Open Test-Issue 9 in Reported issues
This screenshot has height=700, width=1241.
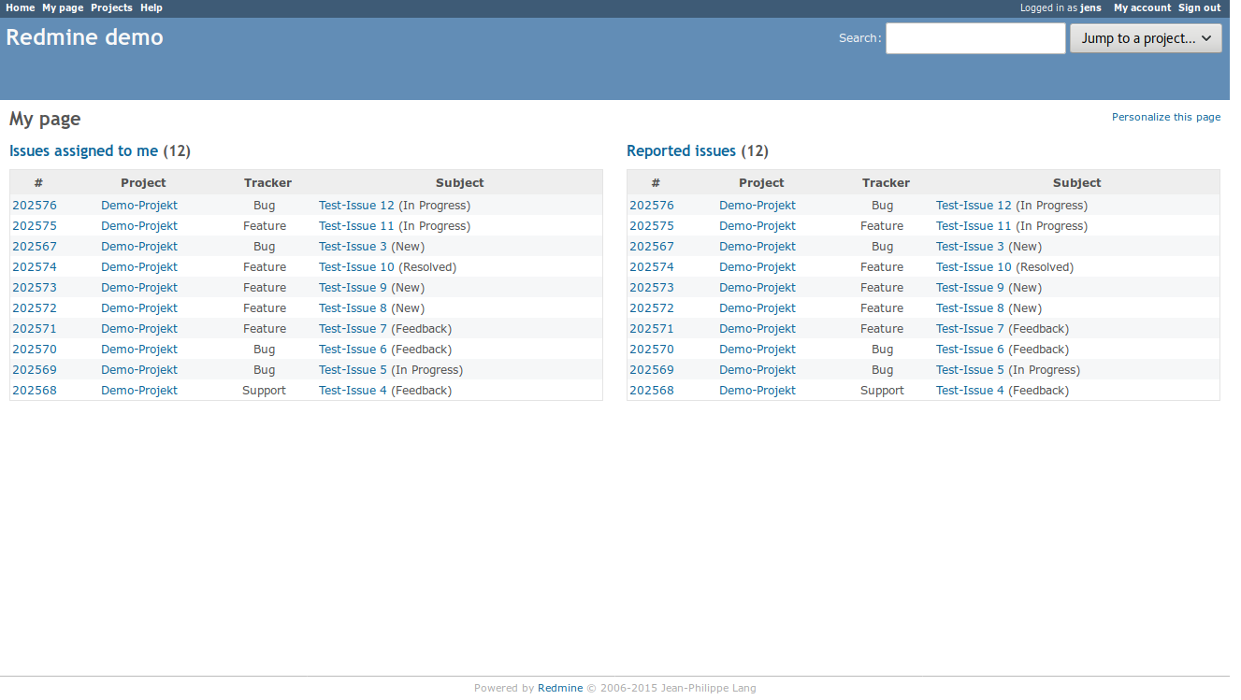970,288
